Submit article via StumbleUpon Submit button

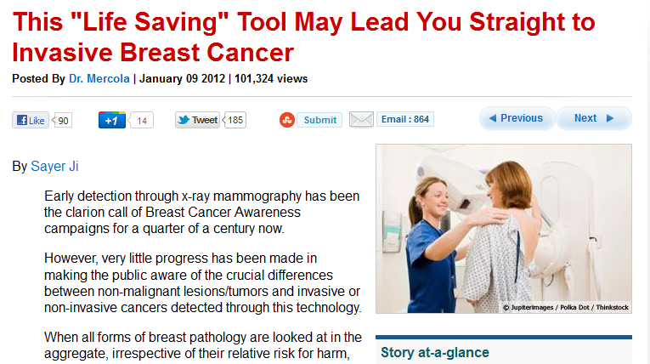coord(319,120)
